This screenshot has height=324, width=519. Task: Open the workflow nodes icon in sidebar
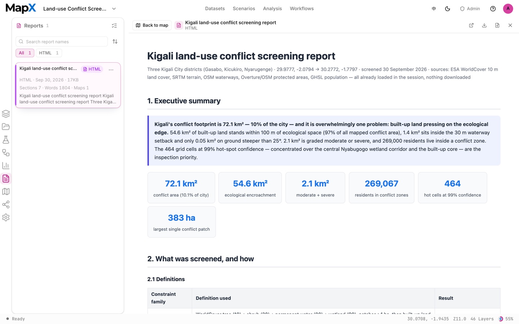6,153
